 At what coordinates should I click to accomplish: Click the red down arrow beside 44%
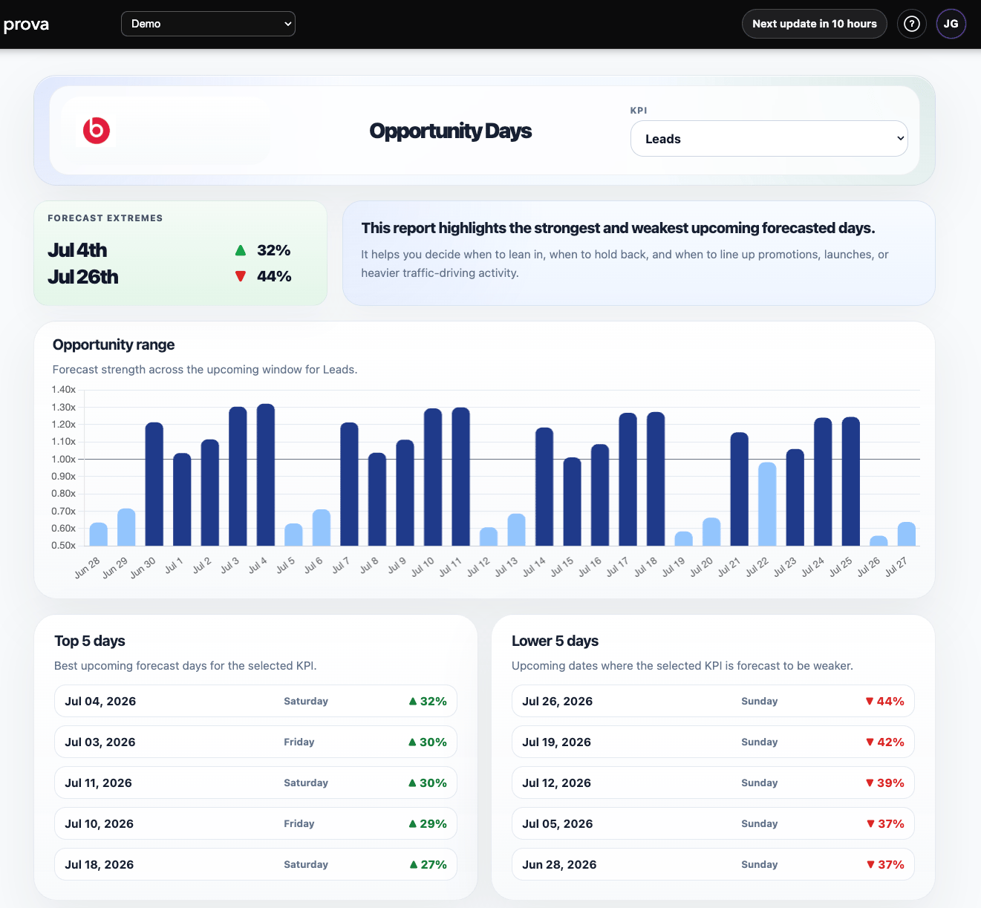pos(241,276)
